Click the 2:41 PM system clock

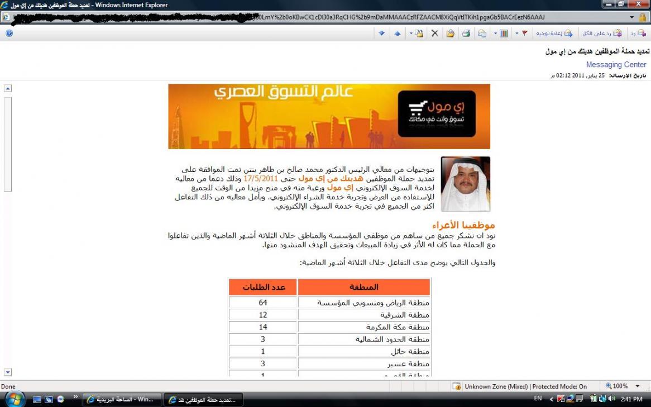(x=631, y=399)
